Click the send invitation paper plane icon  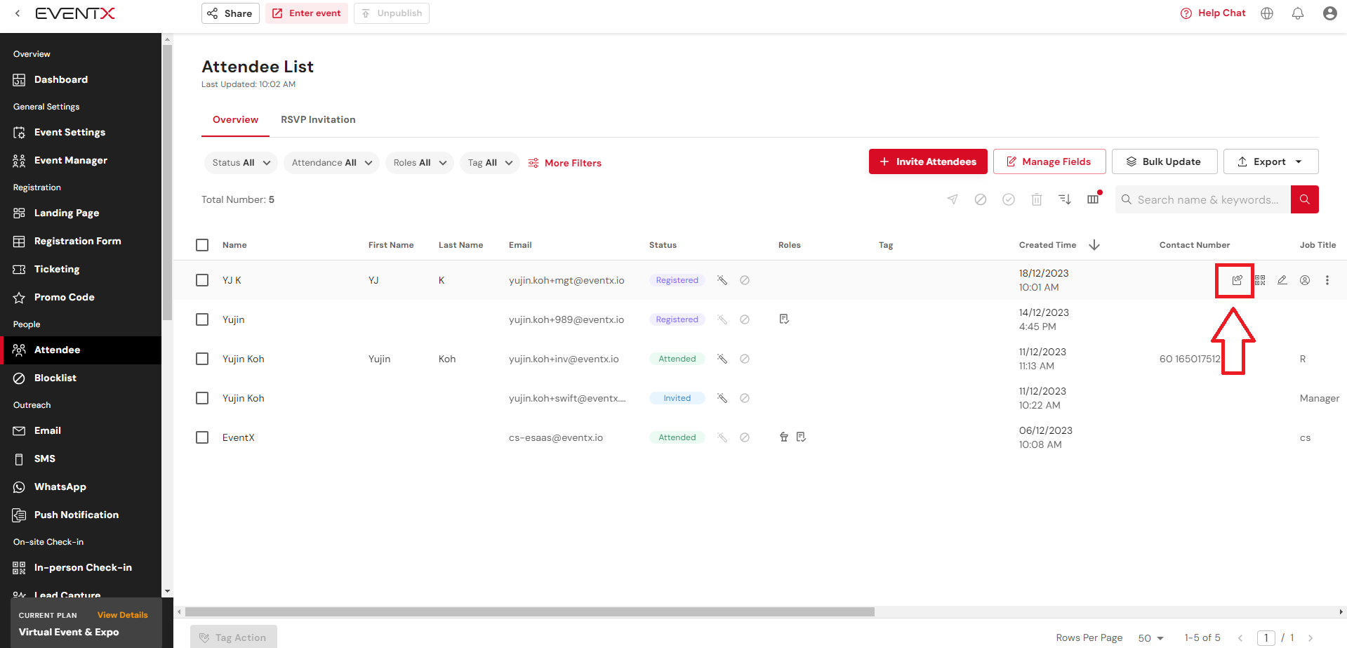point(953,199)
